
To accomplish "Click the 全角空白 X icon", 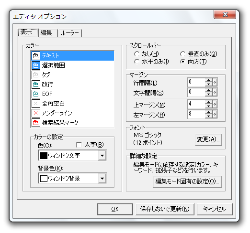I will [35, 104].
